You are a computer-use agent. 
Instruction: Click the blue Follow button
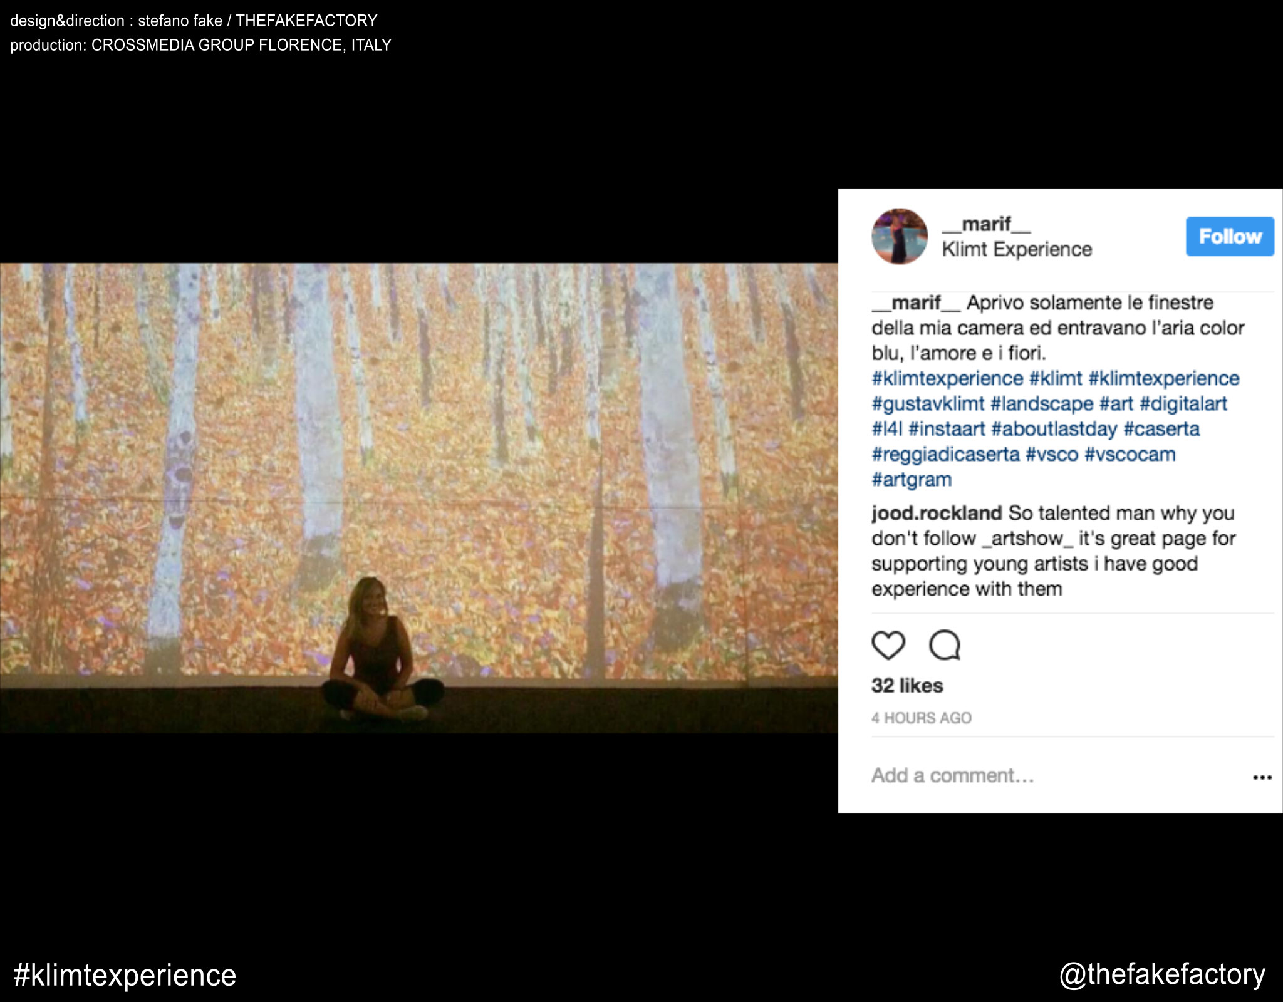(x=1229, y=236)
